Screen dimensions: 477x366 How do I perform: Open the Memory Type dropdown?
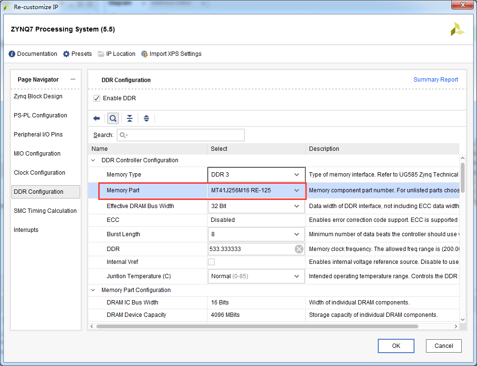(257, 175)
